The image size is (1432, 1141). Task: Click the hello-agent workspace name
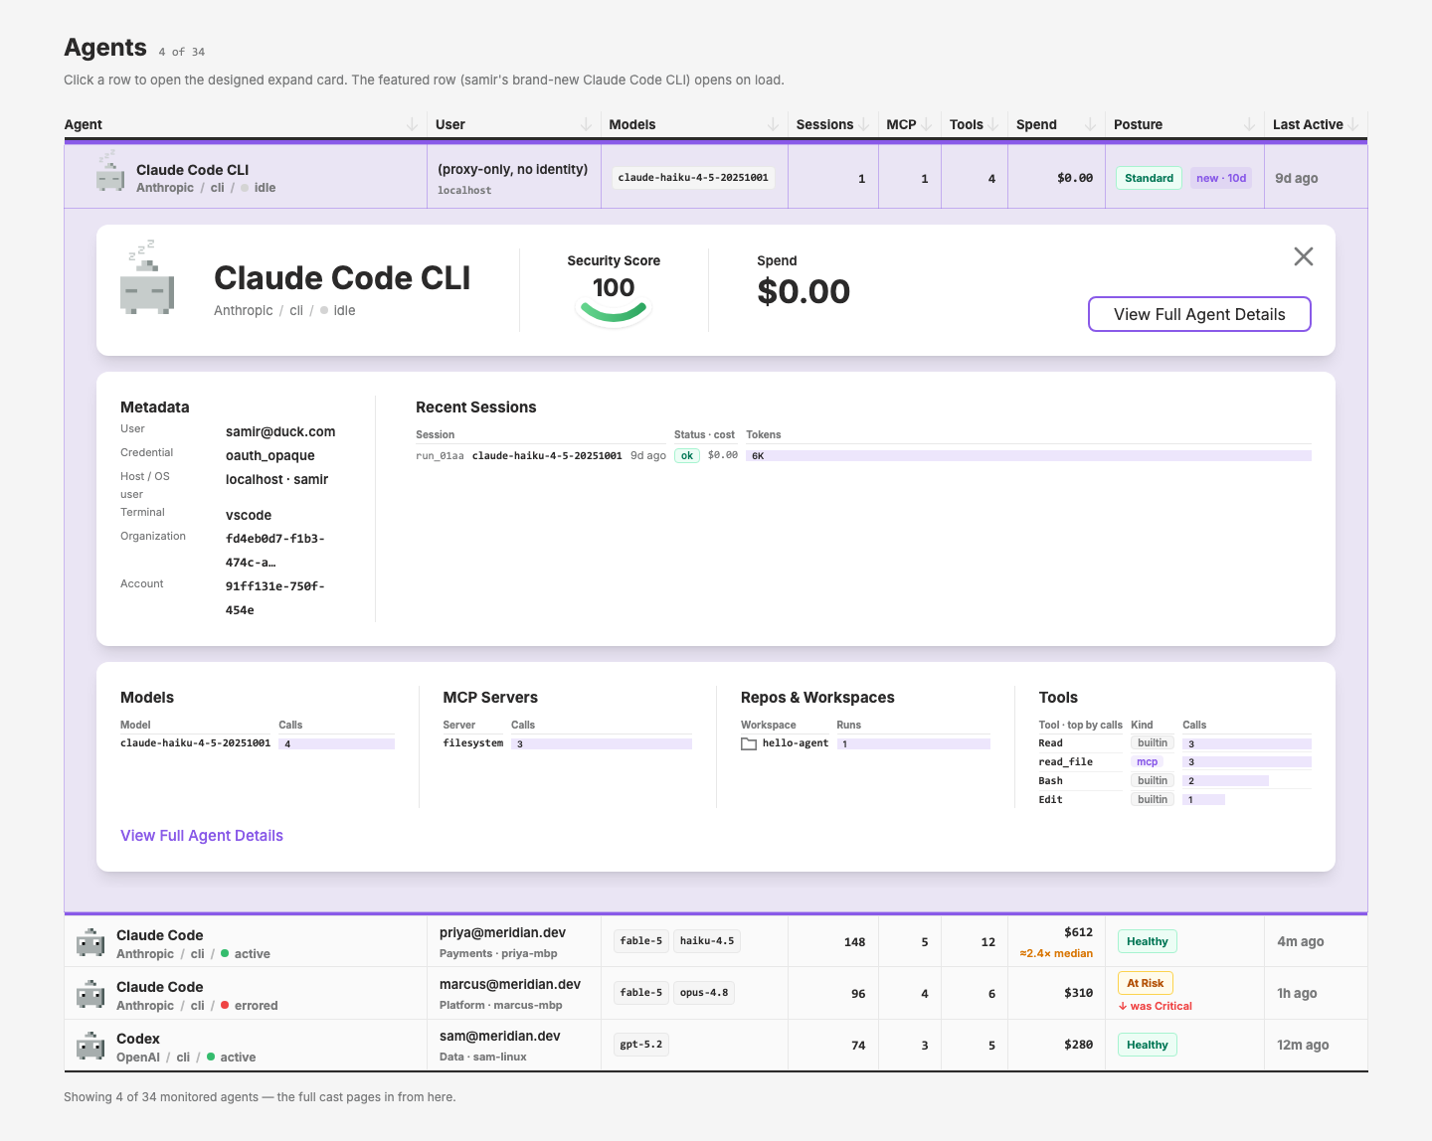(x=796, y=743)
